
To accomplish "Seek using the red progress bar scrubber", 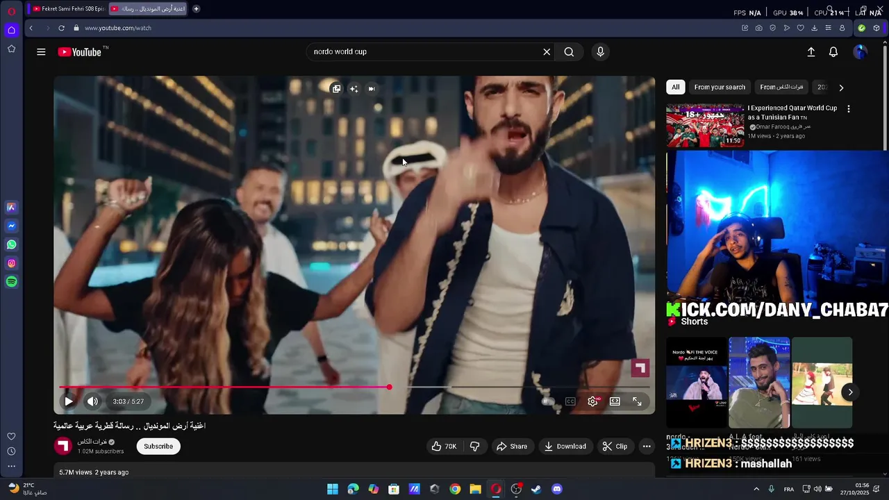I will pyautogui.click(x=389, y=387).
